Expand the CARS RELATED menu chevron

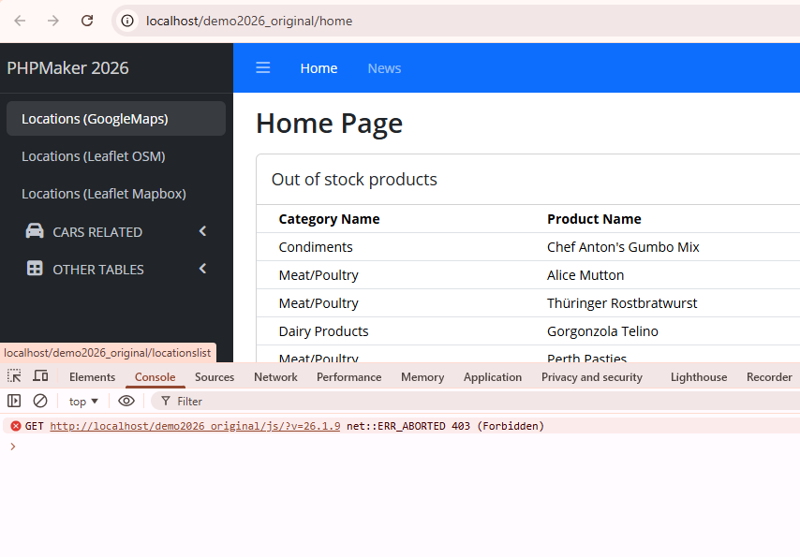point(202,231)
